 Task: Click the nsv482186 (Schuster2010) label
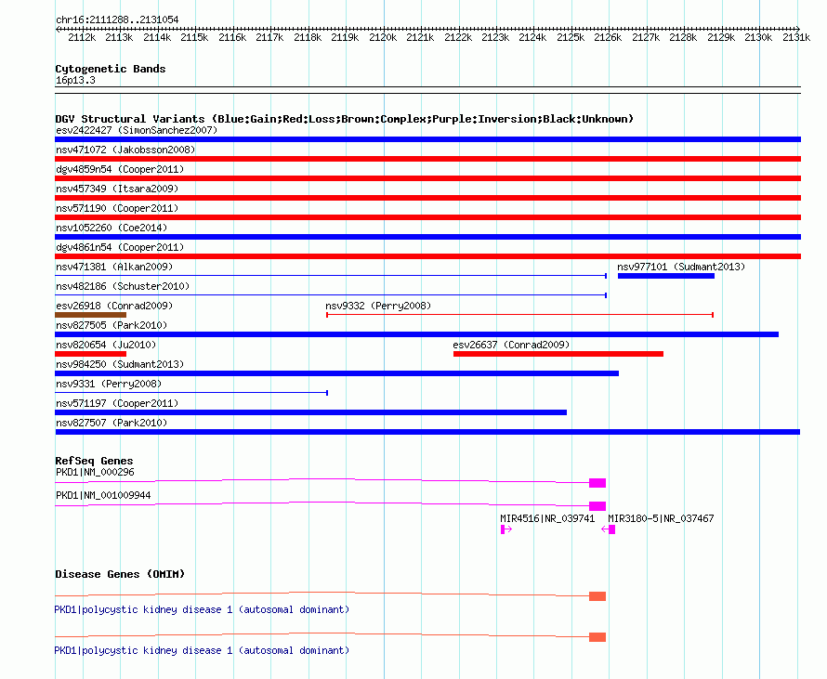click(123, 286)
